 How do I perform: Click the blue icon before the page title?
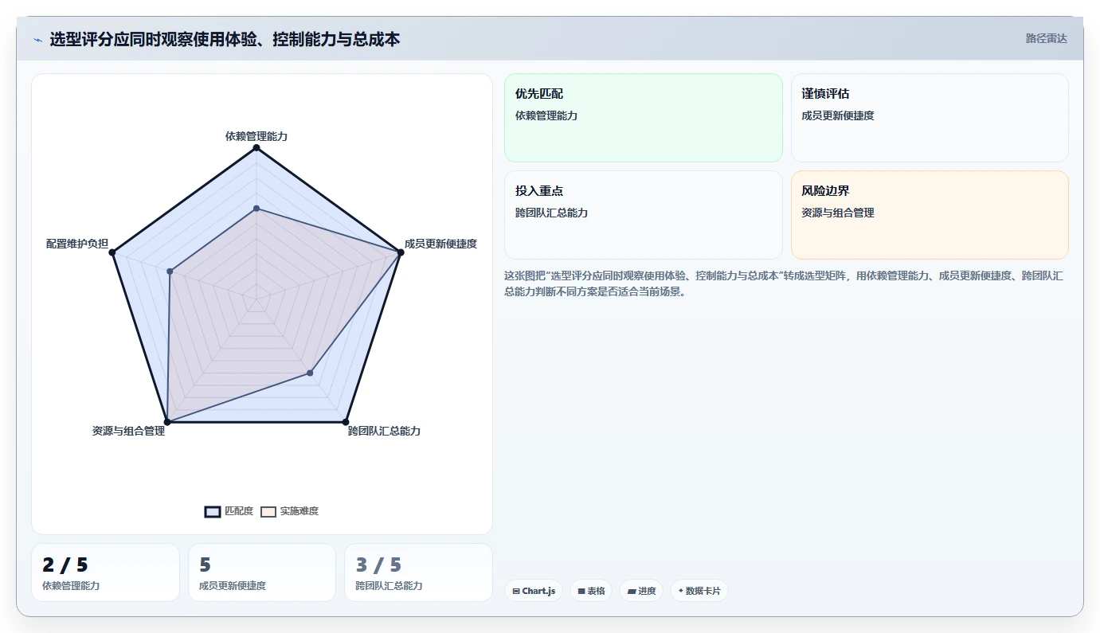(37, 39)
